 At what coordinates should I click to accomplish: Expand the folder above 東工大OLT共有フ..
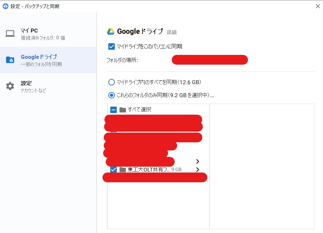click(x=197, y=162)
